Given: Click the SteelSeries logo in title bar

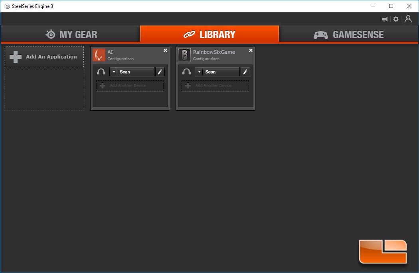Looking at the screenshot, I should pos(7,6).
